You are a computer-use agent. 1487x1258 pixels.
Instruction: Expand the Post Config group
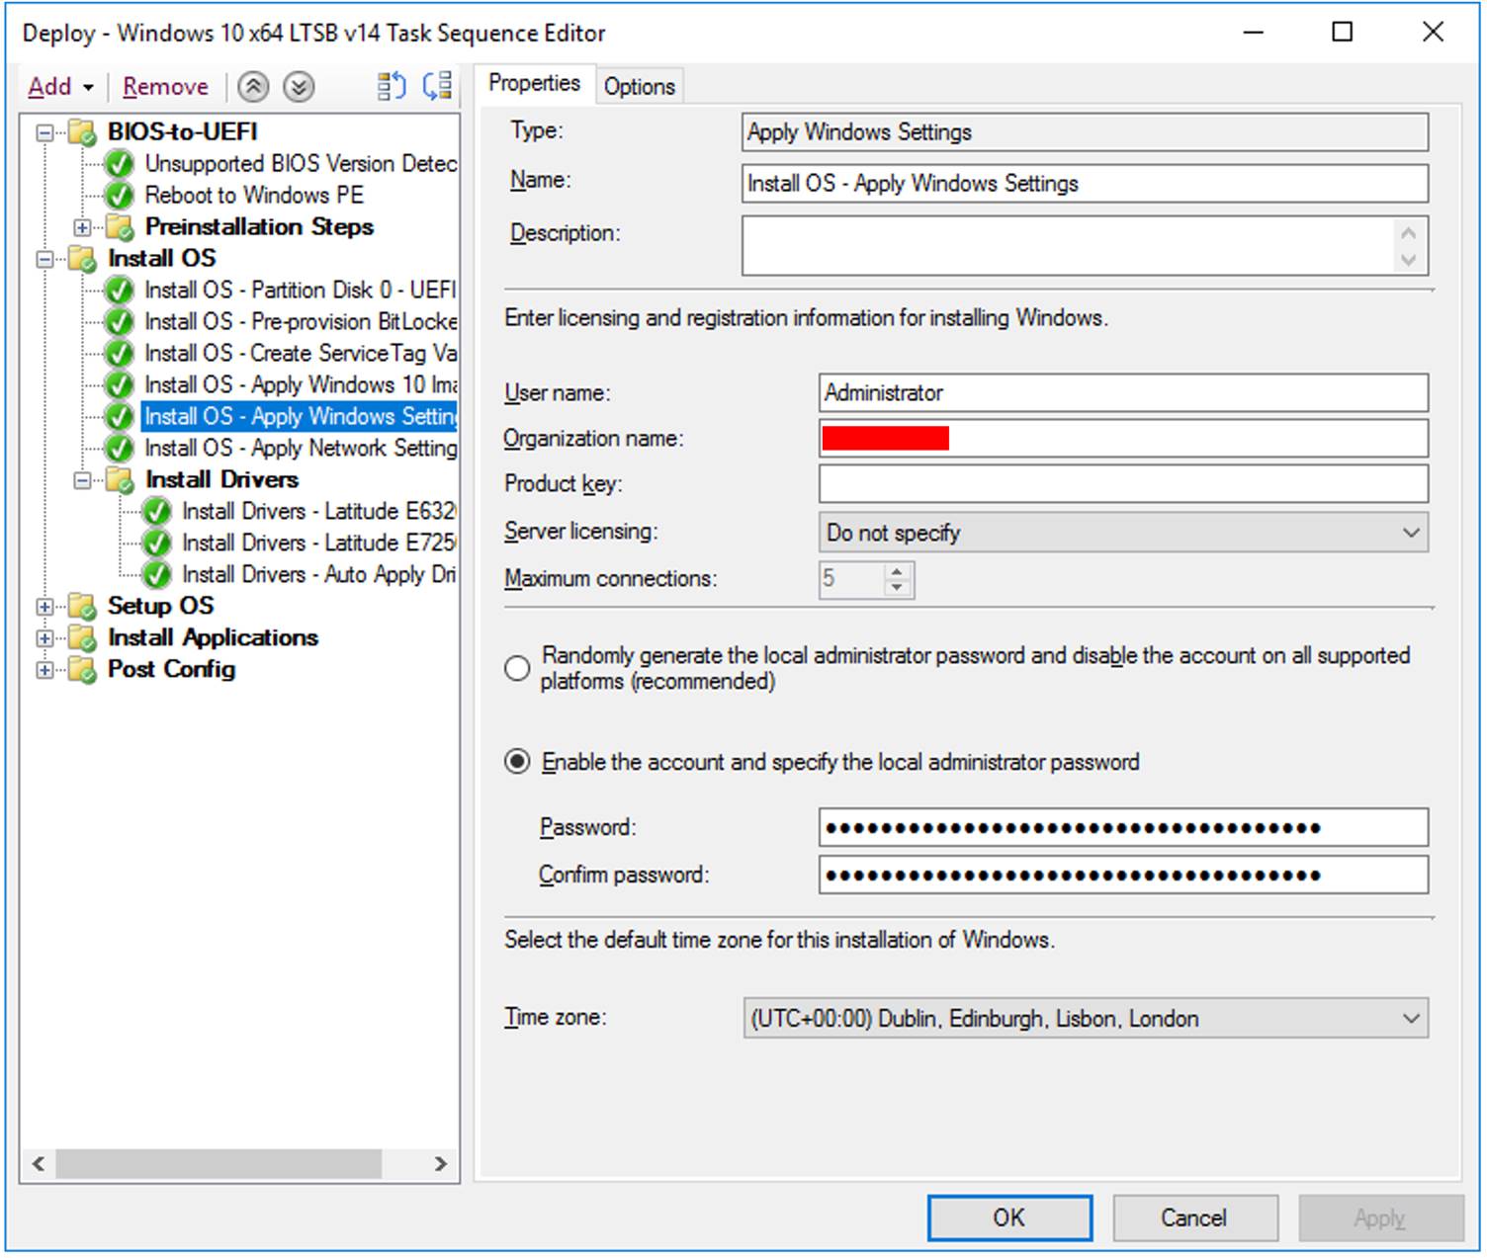44,669
